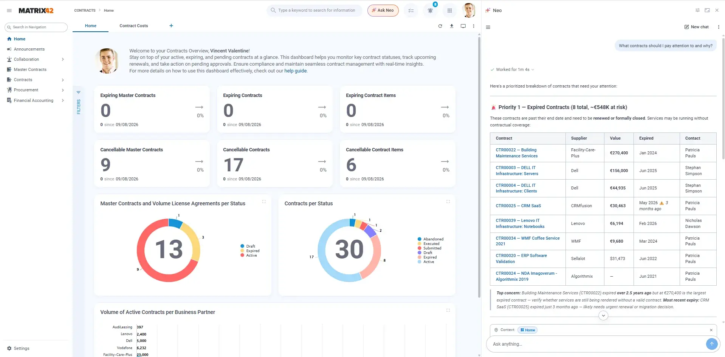Open Neo chat settings sliders icon
The image size is (725, 357).
(697, 10)
